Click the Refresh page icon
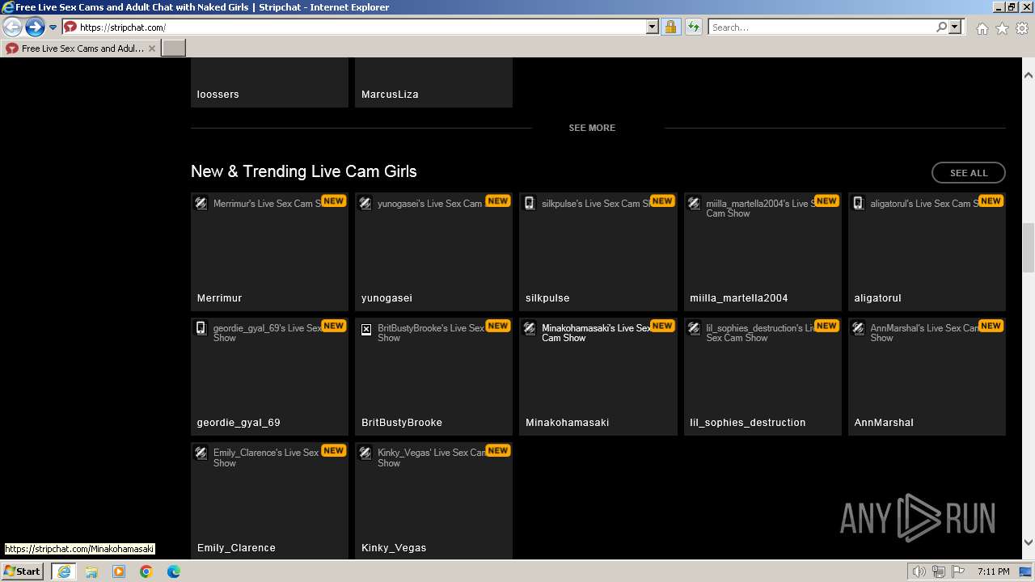1035x582 pixels. pyautogui.click(x=694, y=27)
